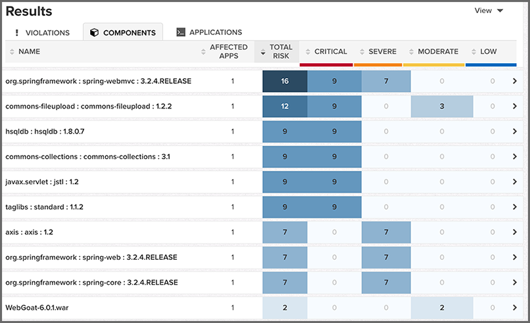Click the terminal icon on Applications tab
The image size is (530, 323).
click(181, 32)
